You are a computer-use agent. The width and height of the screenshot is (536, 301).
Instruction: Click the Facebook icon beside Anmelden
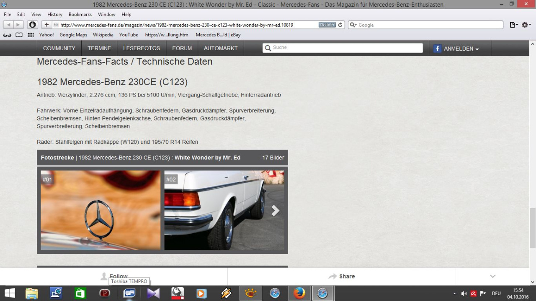click(437, 48)
